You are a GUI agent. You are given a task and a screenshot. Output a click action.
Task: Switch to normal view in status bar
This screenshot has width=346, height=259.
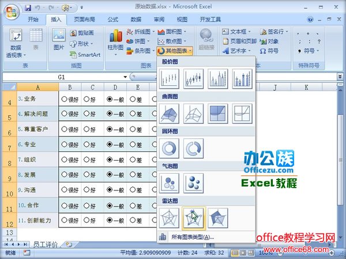(235, 253)
